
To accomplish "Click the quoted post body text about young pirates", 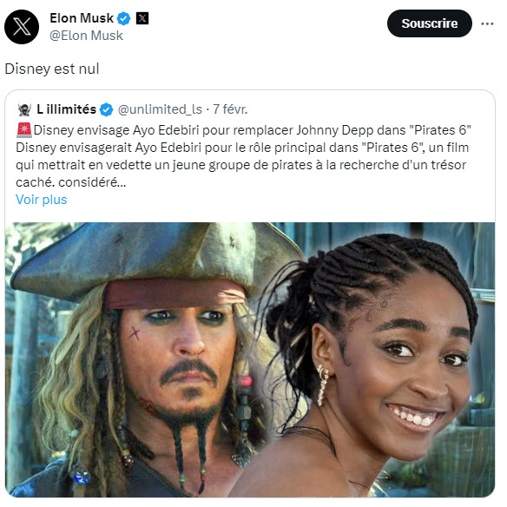I will tap(242, 165).
